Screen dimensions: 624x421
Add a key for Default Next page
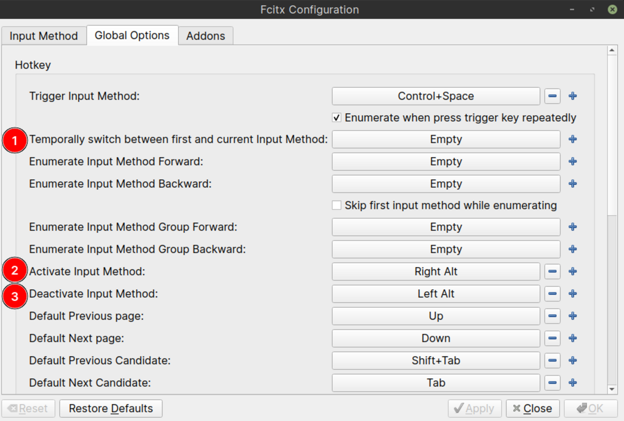point(573,338)
